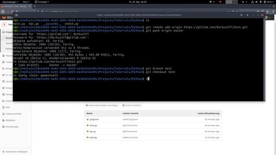Open the utest.py file
The image size is (276, 155).
(x=93, y=137)
